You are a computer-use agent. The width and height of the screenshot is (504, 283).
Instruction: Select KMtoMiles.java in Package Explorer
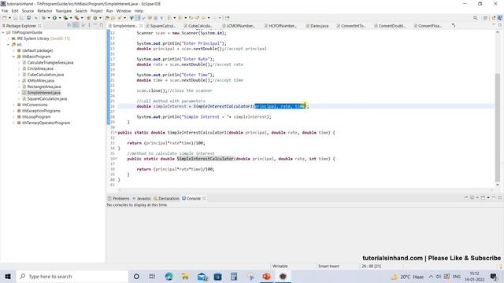[38, 80]
